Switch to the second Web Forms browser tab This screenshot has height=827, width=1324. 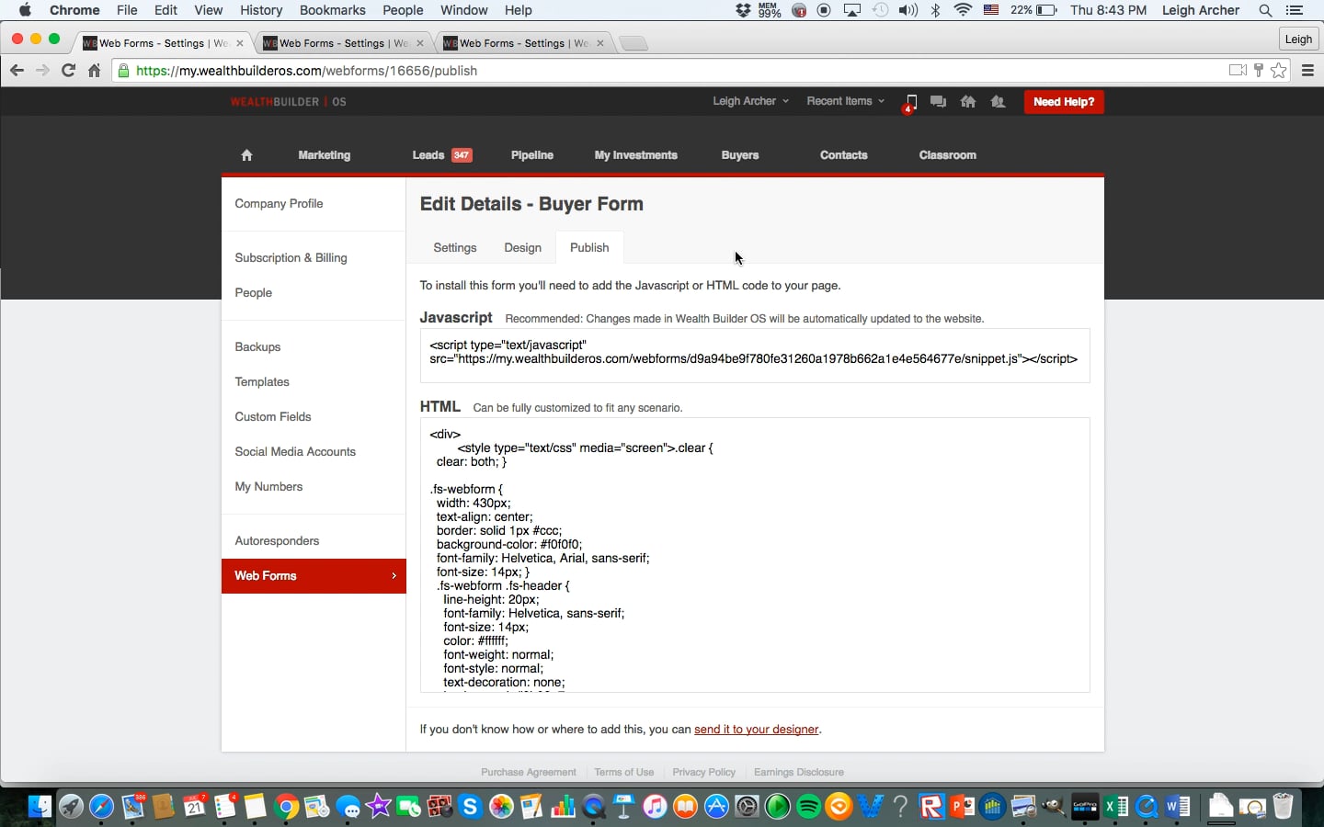(343, 43)
